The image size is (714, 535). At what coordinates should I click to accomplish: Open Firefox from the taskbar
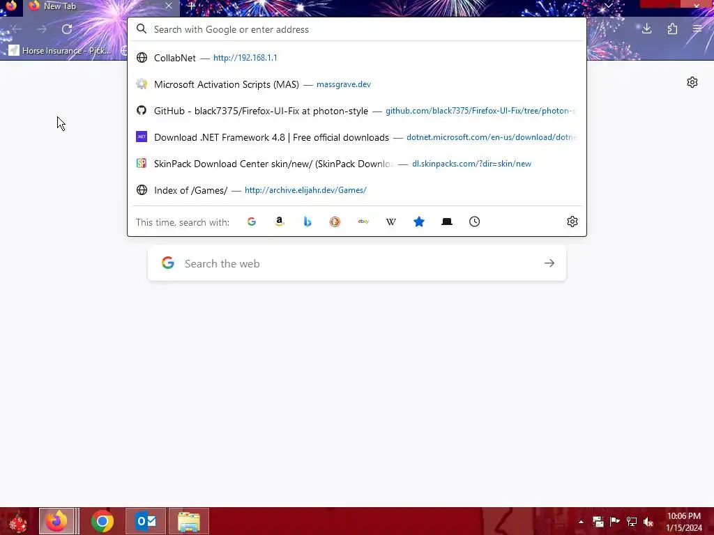56,521
